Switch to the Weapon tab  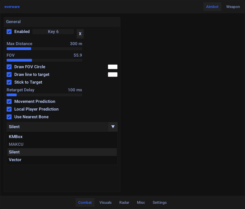(233, 7)
